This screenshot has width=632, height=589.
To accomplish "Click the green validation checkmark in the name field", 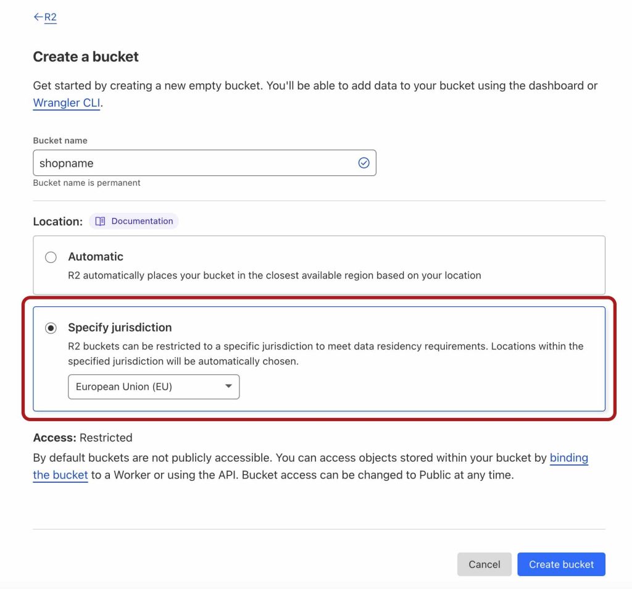I will click(x=364, y=162).
